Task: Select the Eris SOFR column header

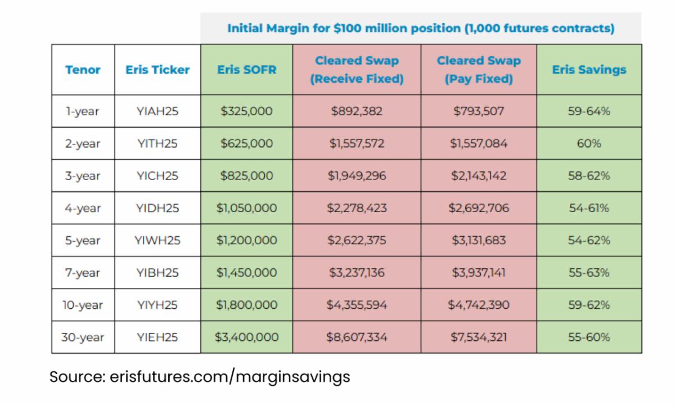Action: click(x=246, y=70)
